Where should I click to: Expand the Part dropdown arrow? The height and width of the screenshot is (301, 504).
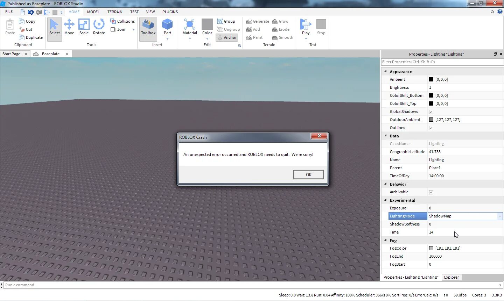tap(167, 39)
